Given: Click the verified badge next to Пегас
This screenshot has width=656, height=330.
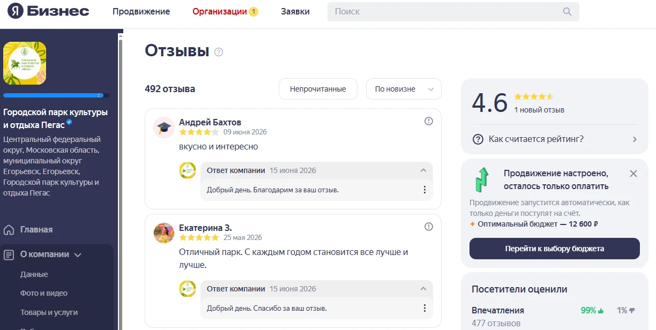Looking at the screenshot, I should 69,123.
